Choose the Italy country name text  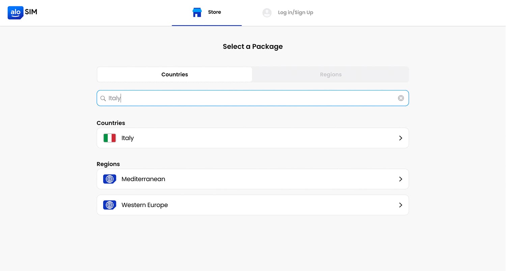128,138
